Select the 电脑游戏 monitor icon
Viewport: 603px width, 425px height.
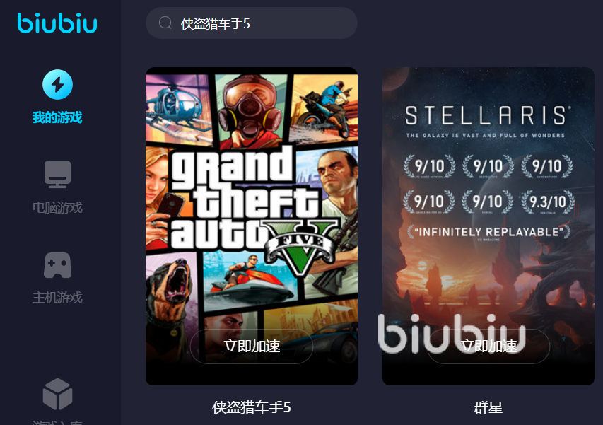point(57,174)
